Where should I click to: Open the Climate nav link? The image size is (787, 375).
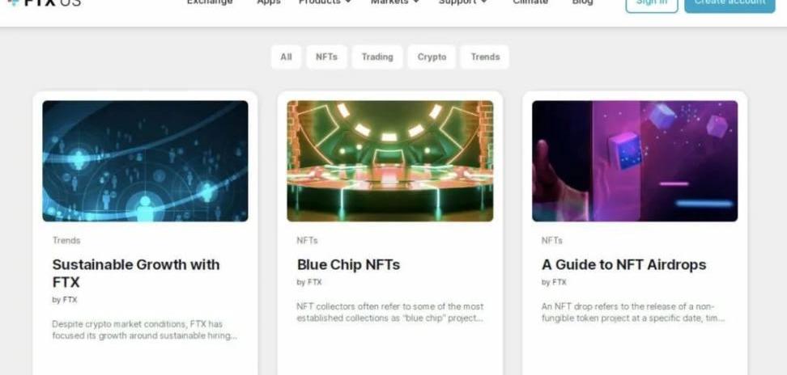(530, 2)
